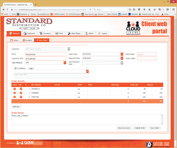Delete order line 3 FSKIT901
Viewport: 177px width, 148px height.
[x=14, y=97]
